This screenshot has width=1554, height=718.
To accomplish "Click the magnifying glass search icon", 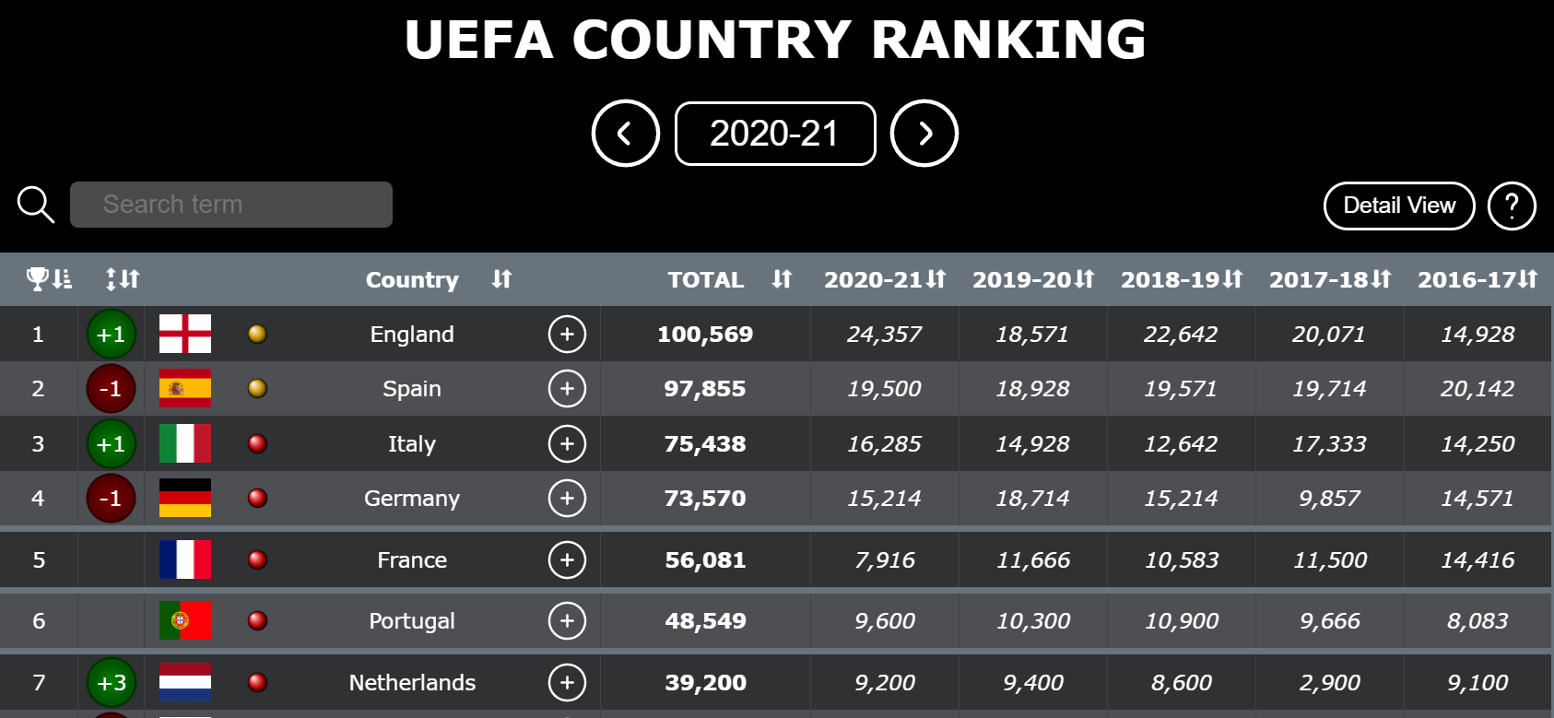I will (x=36, y=205).
